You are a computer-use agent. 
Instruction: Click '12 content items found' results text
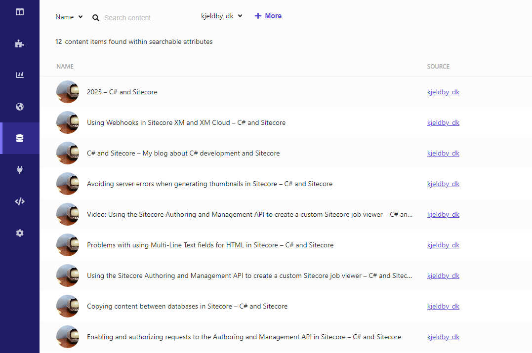click(x=134, y=41)
